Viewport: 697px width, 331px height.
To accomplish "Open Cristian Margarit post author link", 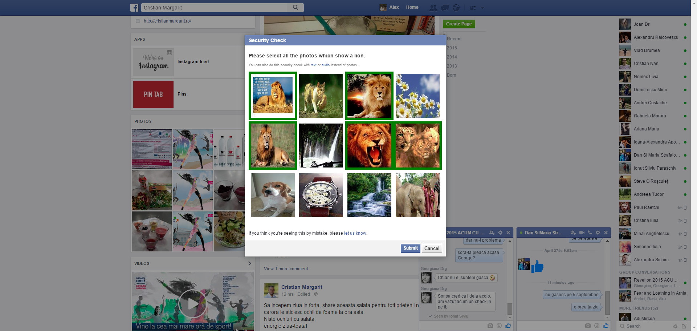I will click(302, 287).
